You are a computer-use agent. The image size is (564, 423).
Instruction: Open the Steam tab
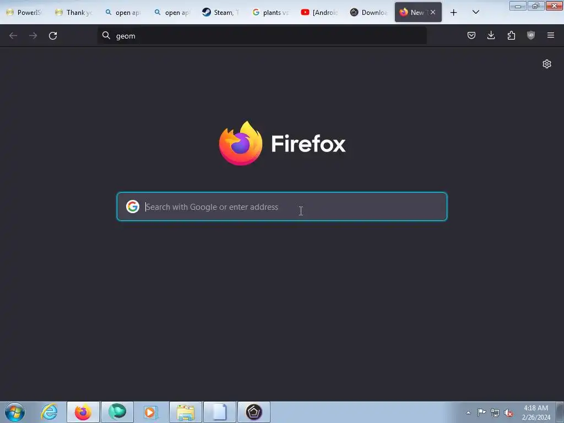click(x=220, y=12)
